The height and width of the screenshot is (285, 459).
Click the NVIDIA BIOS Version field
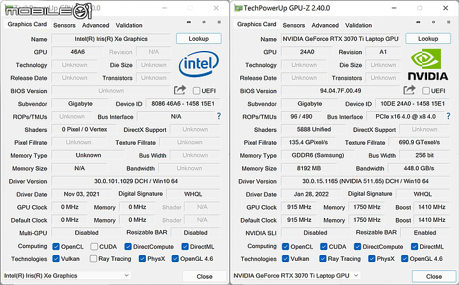tap(340, 91)
